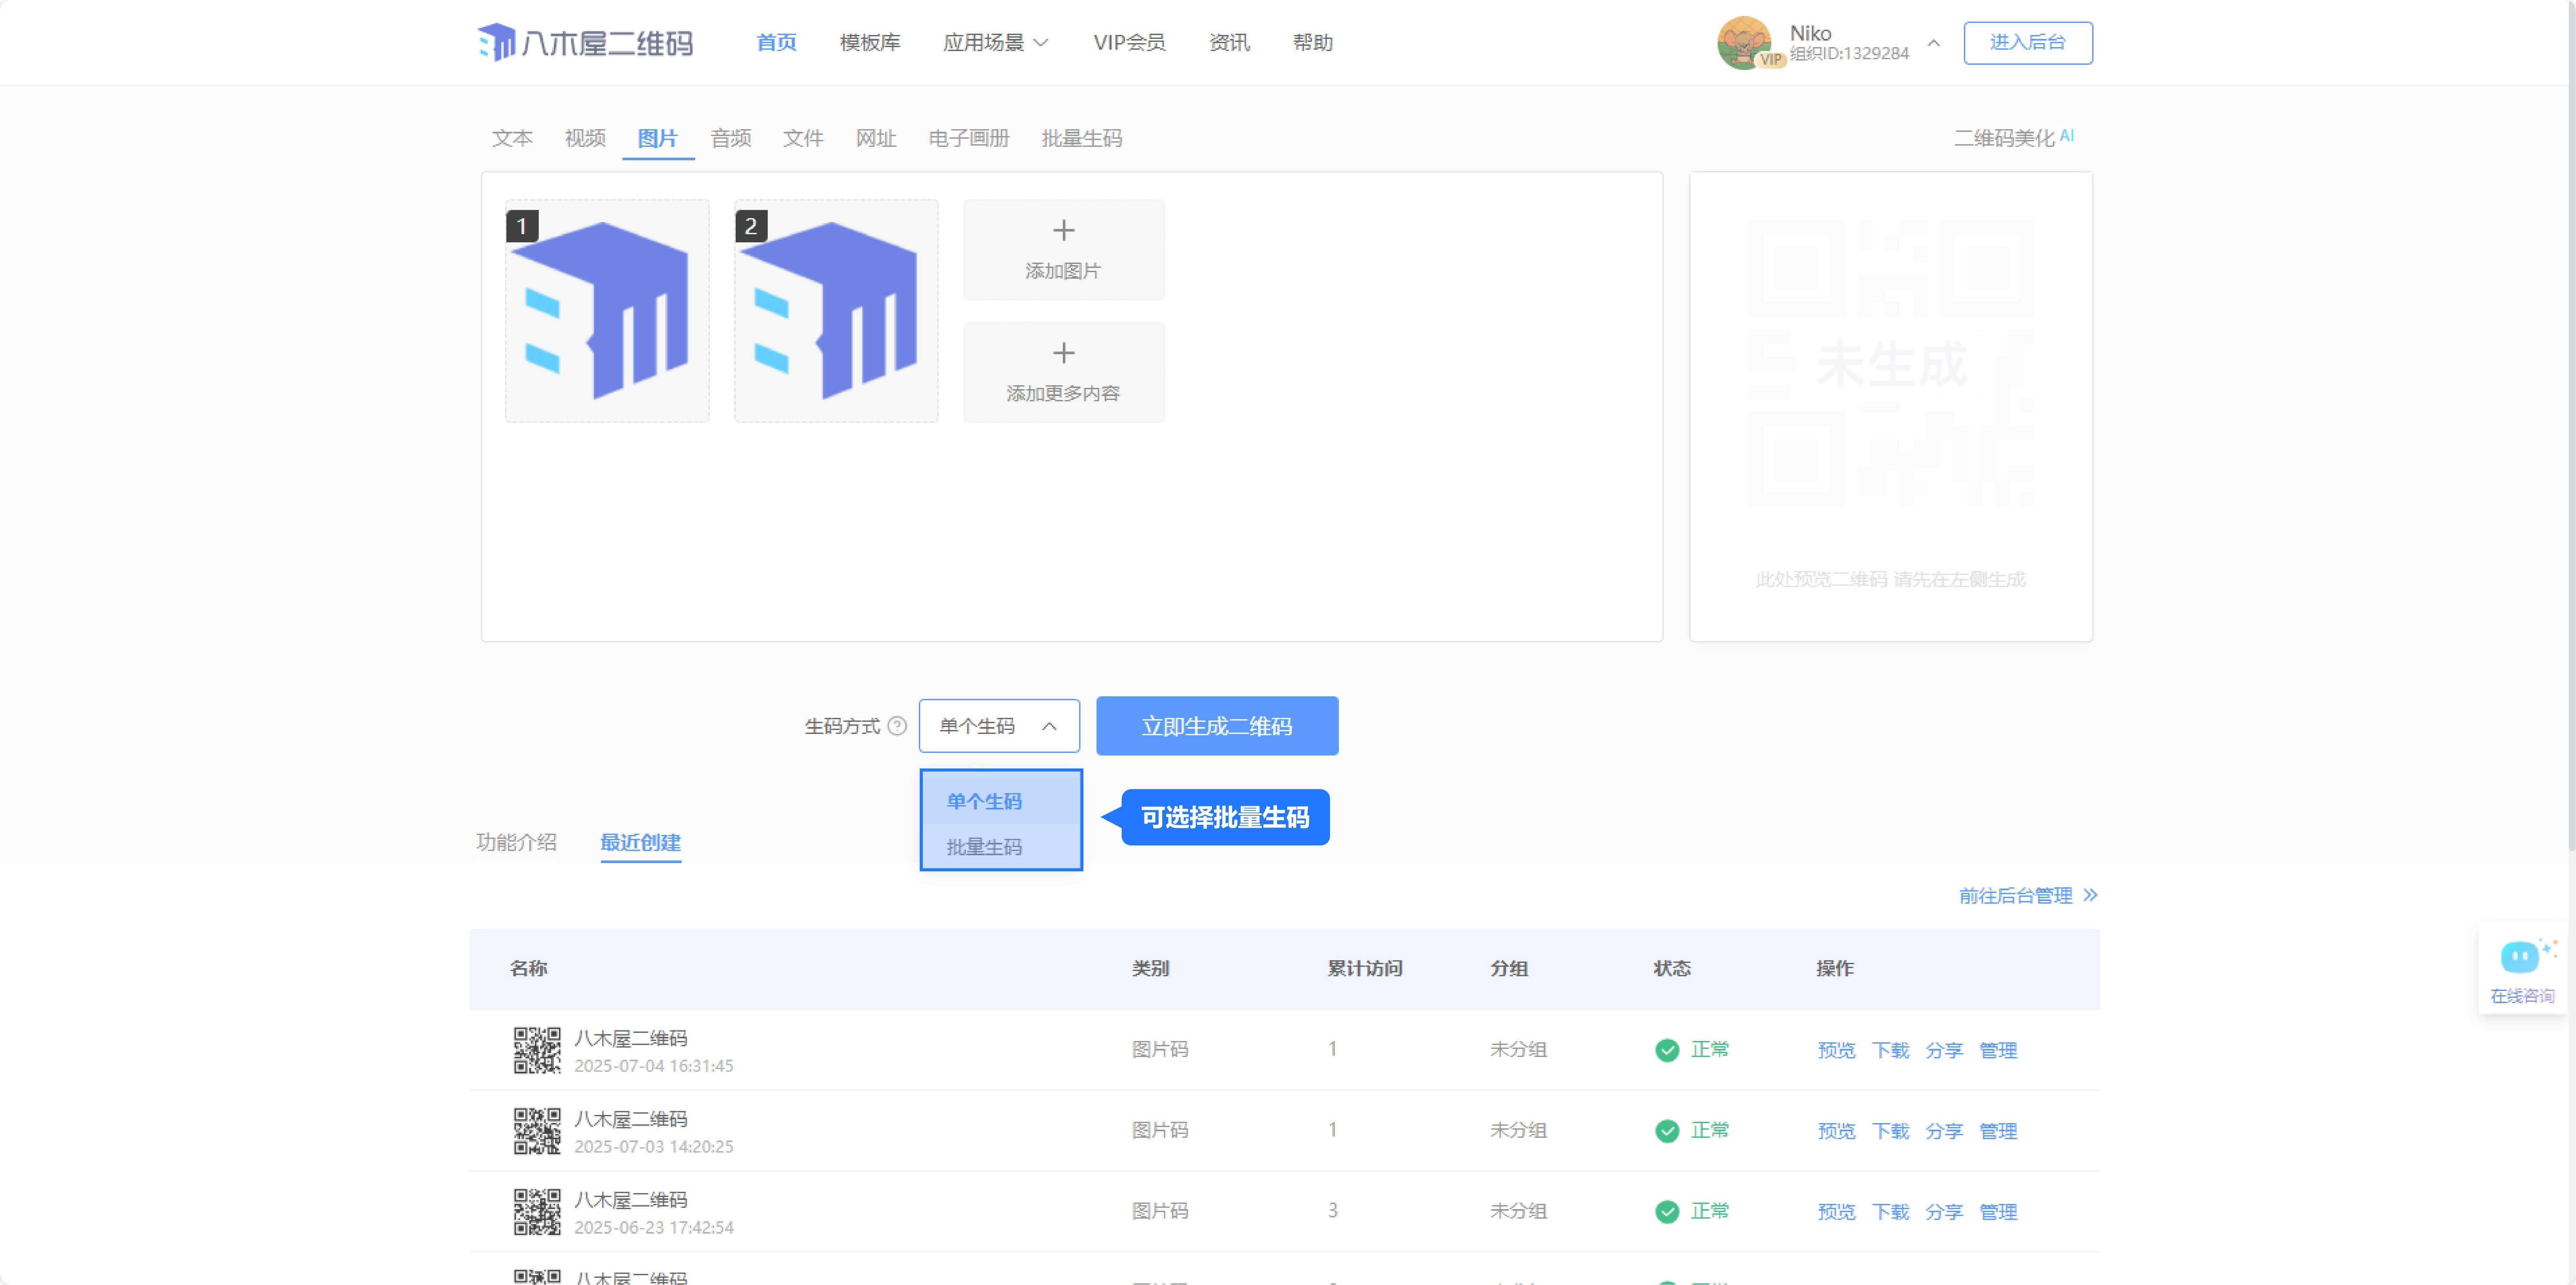The image size is (2576, 1285).
Task: Open the 在线咨询 chat robot icon
Action: coord(2520,957)
